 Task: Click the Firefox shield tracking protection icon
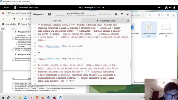click(x=22, y=19)
